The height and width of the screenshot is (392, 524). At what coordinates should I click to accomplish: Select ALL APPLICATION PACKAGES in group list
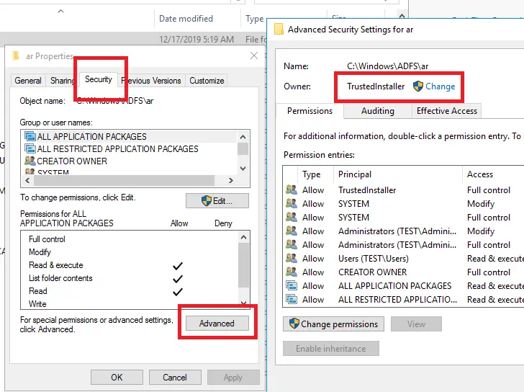[x=130, y=136]
